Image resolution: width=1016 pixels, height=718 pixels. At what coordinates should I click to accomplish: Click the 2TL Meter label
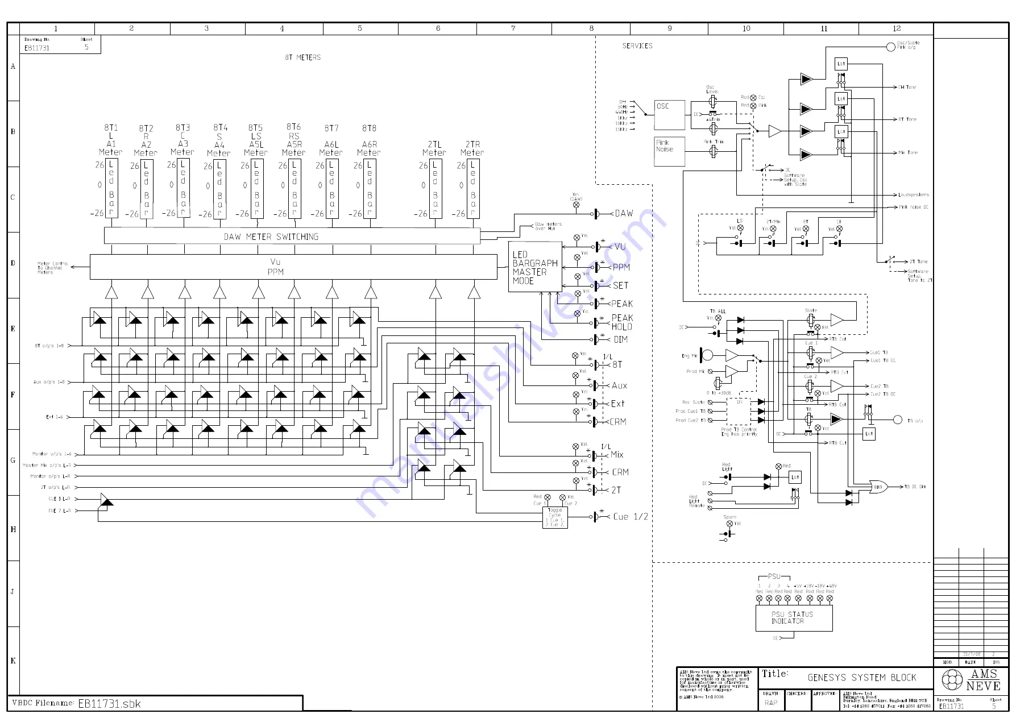434,149
